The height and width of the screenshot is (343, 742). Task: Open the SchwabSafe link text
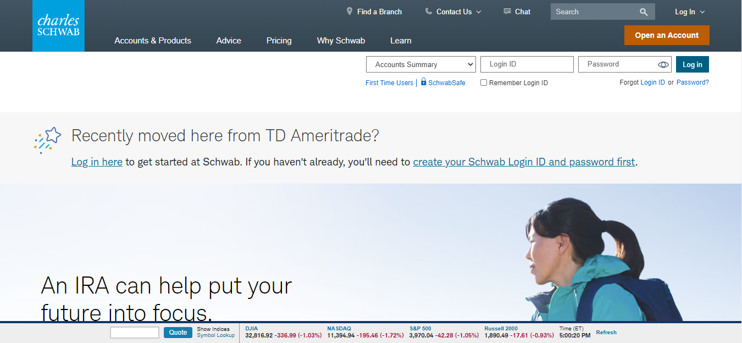pos(447,83)
